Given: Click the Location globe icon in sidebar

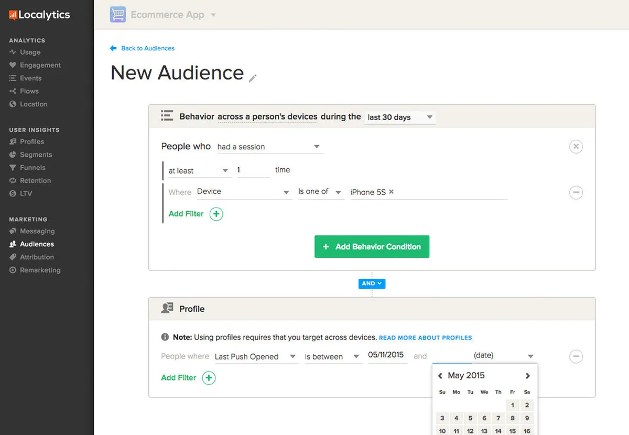Looking at the screenshot, I should (13, 104).
